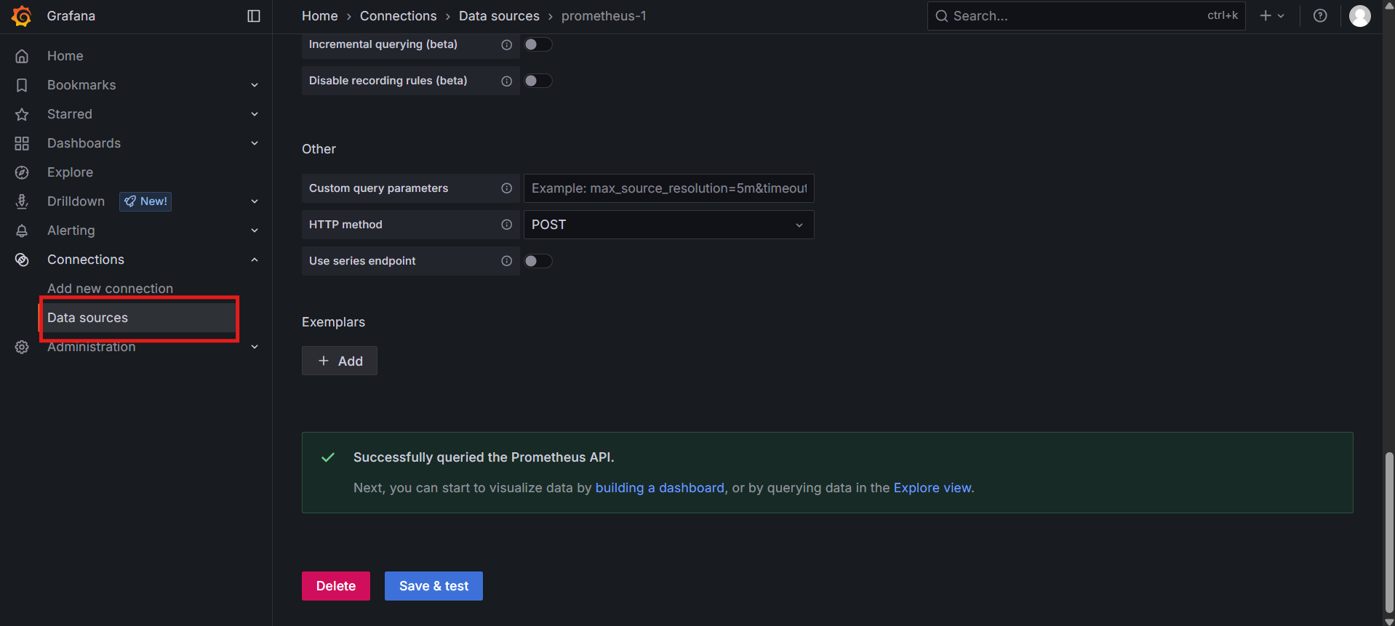Image resolution: width=1395 pixels, height=626 pixels.
Task: Open Dashboards in sidebar menu
Action: point(84,143)
